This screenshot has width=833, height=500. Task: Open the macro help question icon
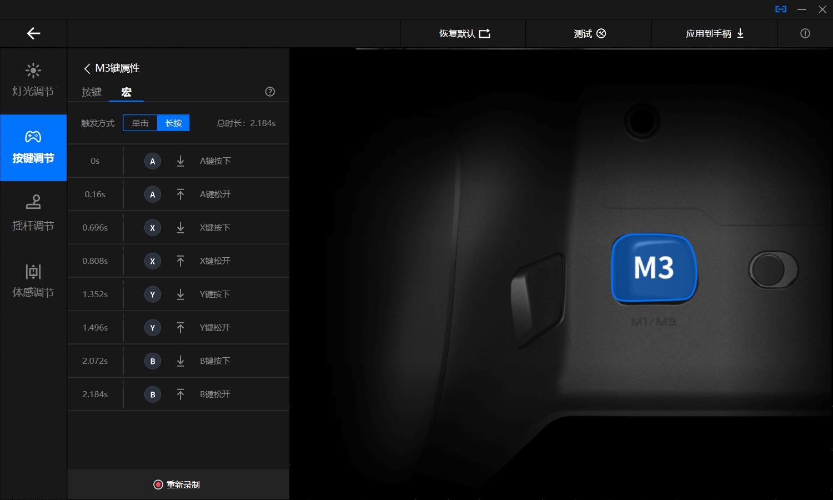(x=270, y=92)
